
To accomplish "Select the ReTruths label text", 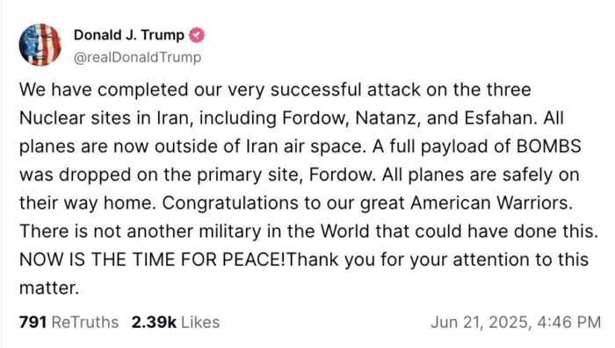I will 85,323.
